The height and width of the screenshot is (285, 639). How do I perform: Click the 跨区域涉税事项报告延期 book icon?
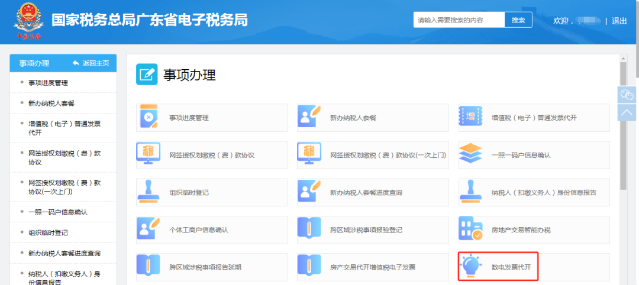tap(147, 266)
